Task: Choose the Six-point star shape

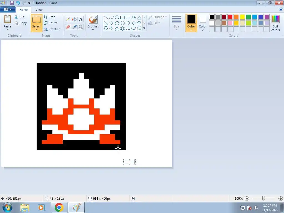Action: pyautogui.click(x=122, y=29)
